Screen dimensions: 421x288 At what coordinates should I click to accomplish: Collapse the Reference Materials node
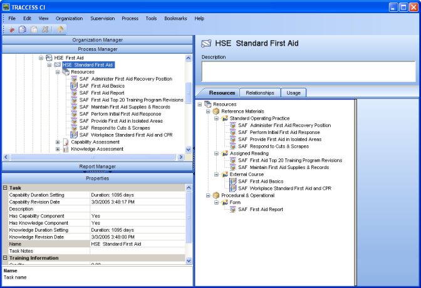[208, 111]
